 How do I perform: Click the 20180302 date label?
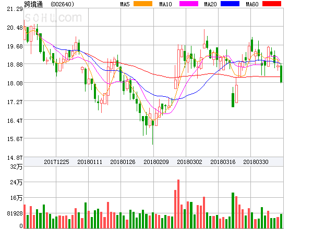point(189,162)
